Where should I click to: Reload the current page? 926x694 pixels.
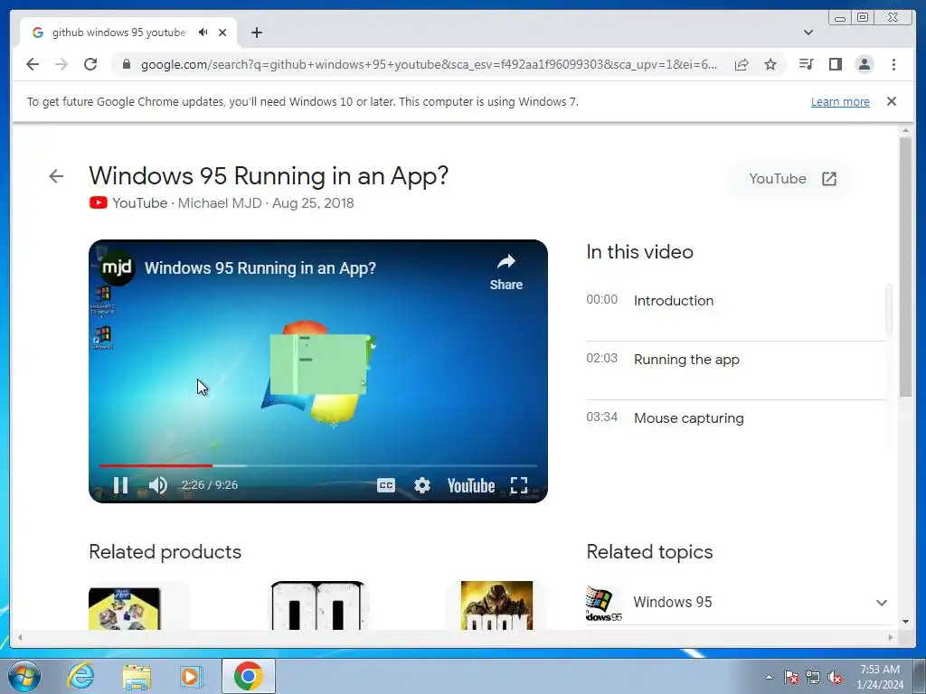(x=90, y=64)
